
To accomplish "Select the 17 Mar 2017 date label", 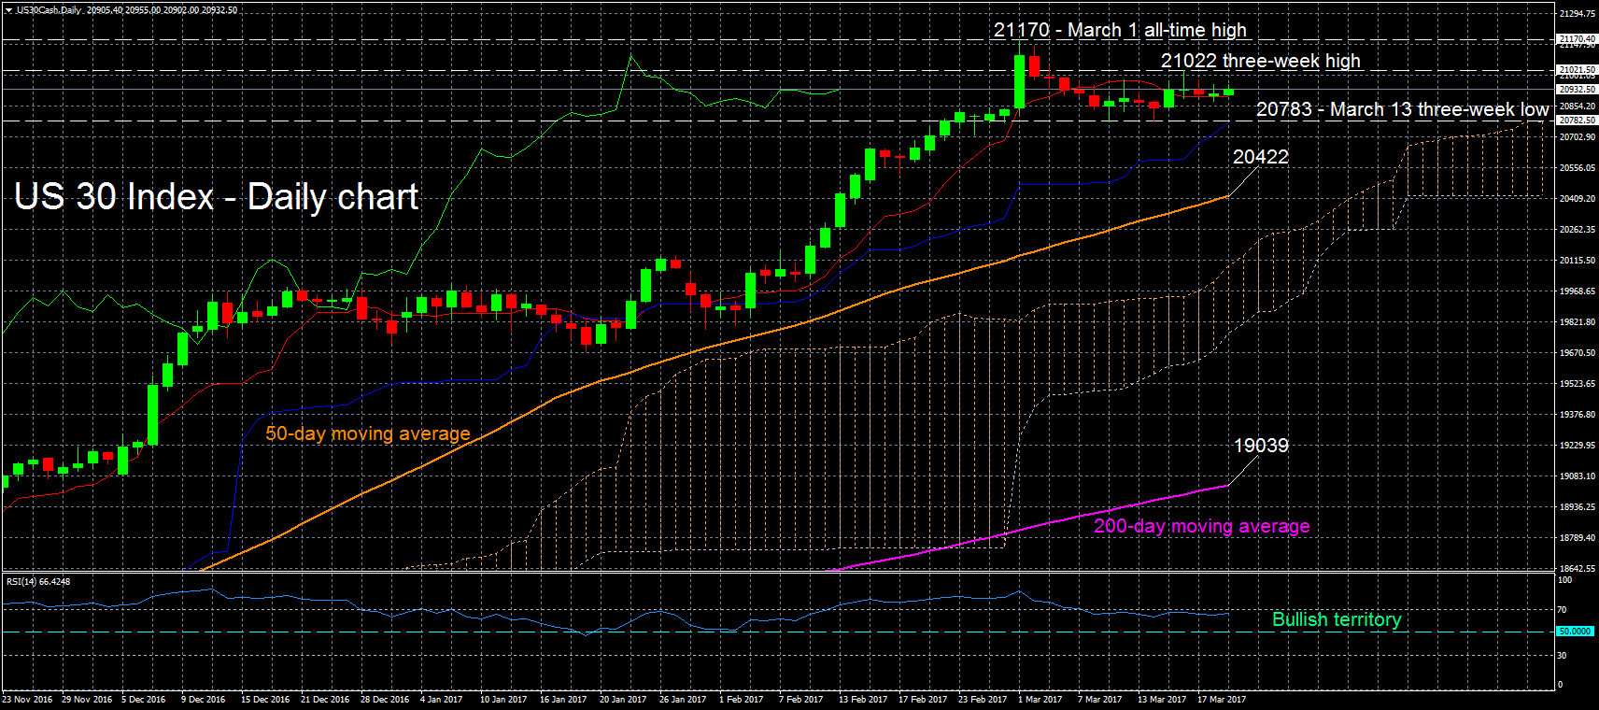I will click(1222, 700).
